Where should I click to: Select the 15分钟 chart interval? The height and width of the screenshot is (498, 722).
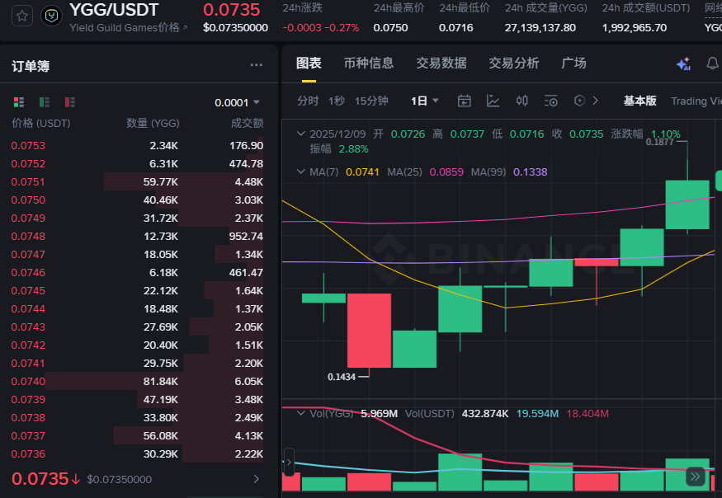[371, 101]
